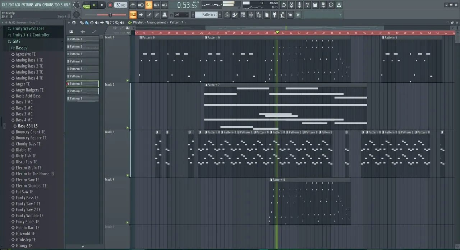
Task: Open the TOOLS menu
Action: tap(58, 5)
